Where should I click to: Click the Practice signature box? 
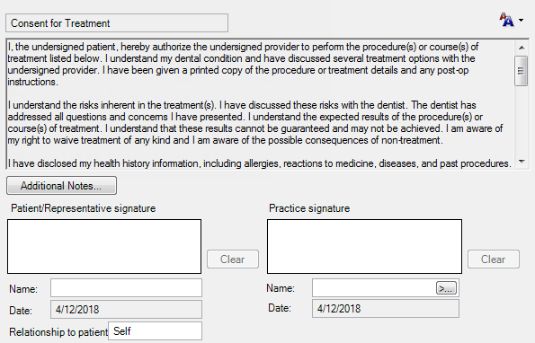coord(364,246)
